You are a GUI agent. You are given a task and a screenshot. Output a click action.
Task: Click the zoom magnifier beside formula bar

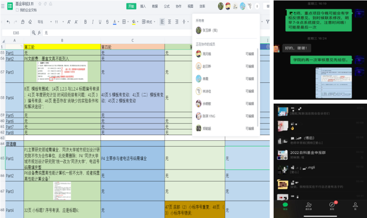[34, 33]
